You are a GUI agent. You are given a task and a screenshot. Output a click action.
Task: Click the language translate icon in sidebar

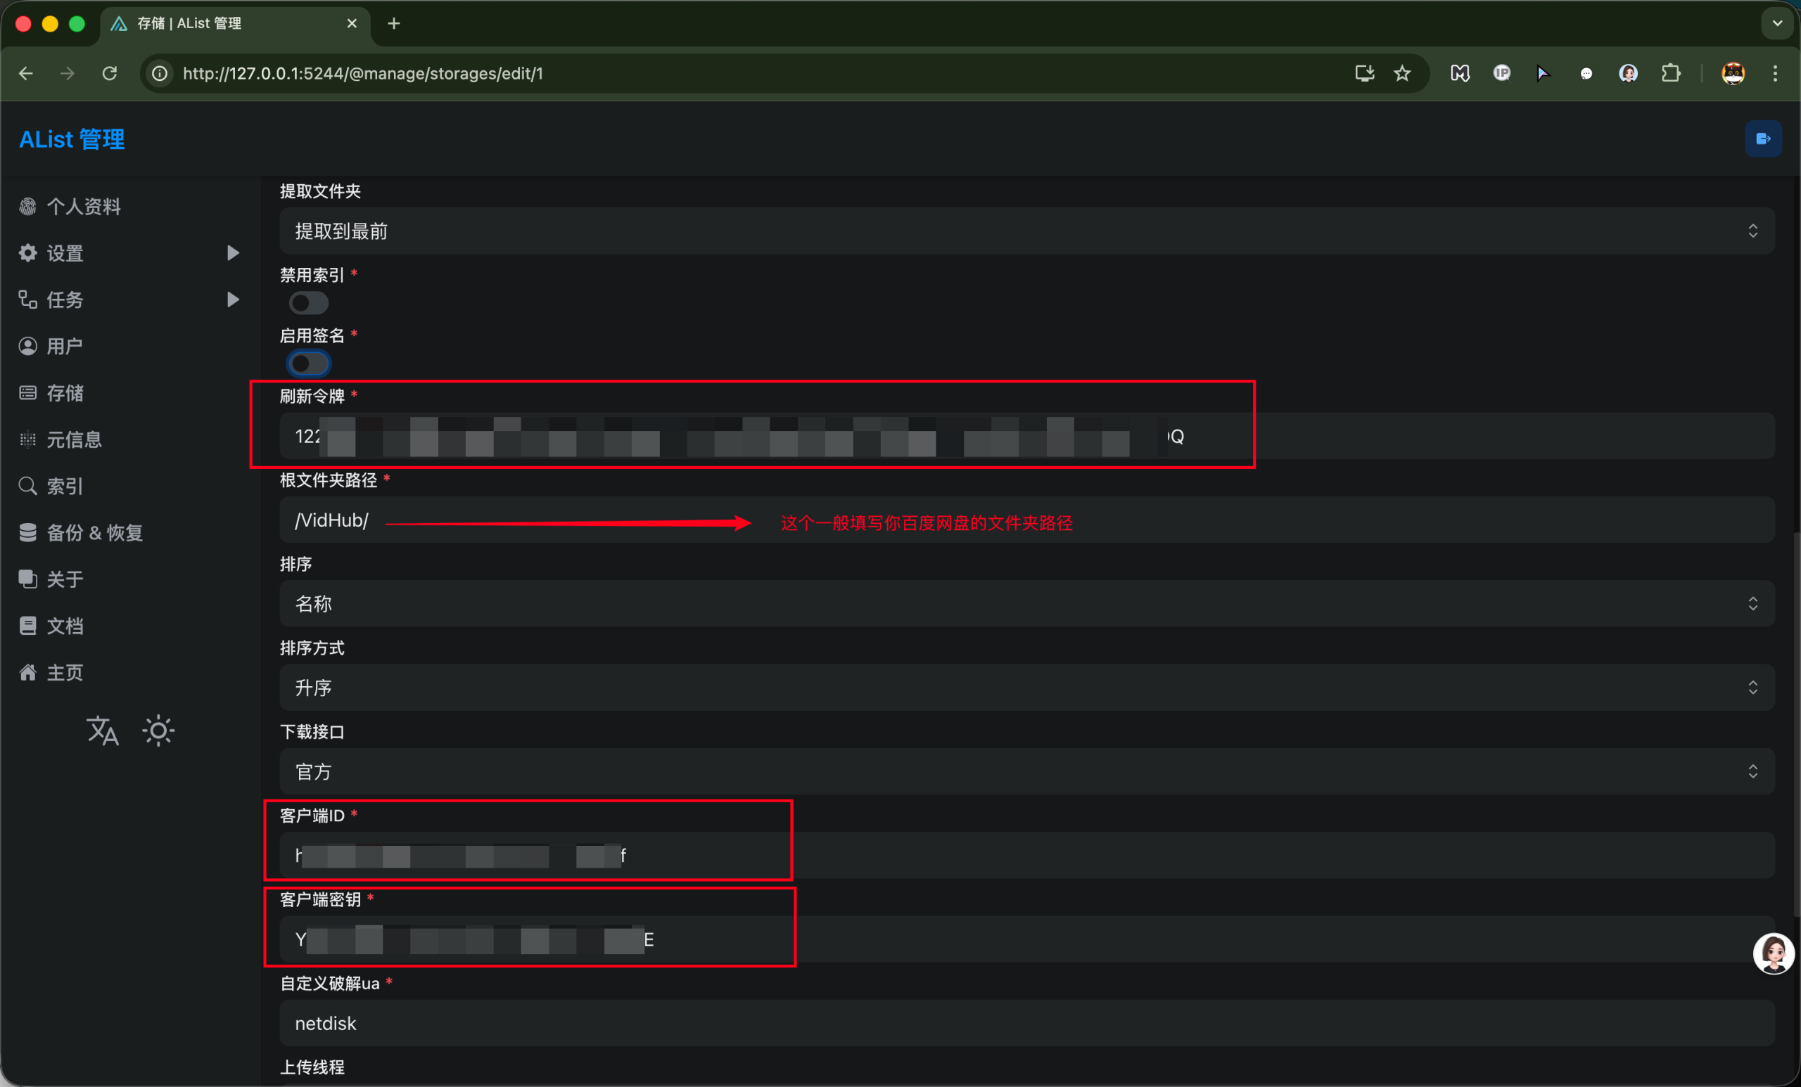102,731
